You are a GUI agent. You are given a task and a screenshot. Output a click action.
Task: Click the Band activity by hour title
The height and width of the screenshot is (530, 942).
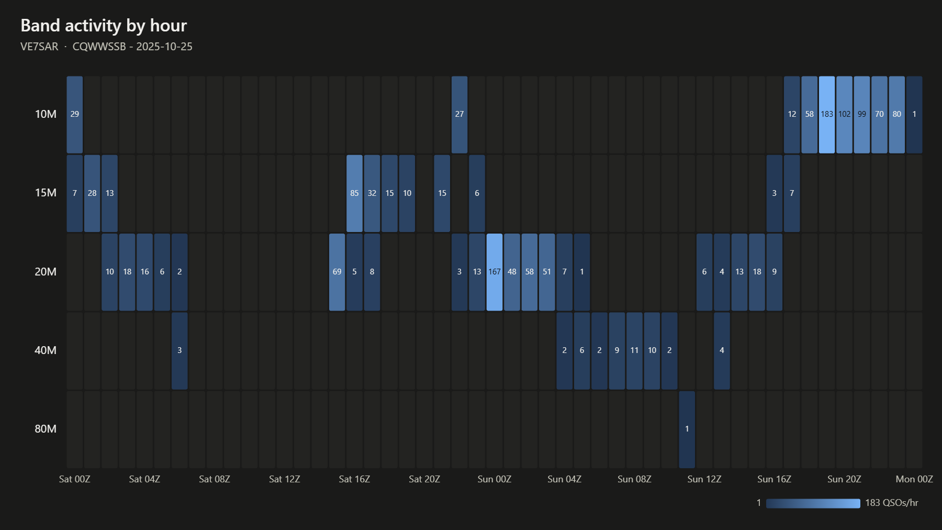click(104, 26)
